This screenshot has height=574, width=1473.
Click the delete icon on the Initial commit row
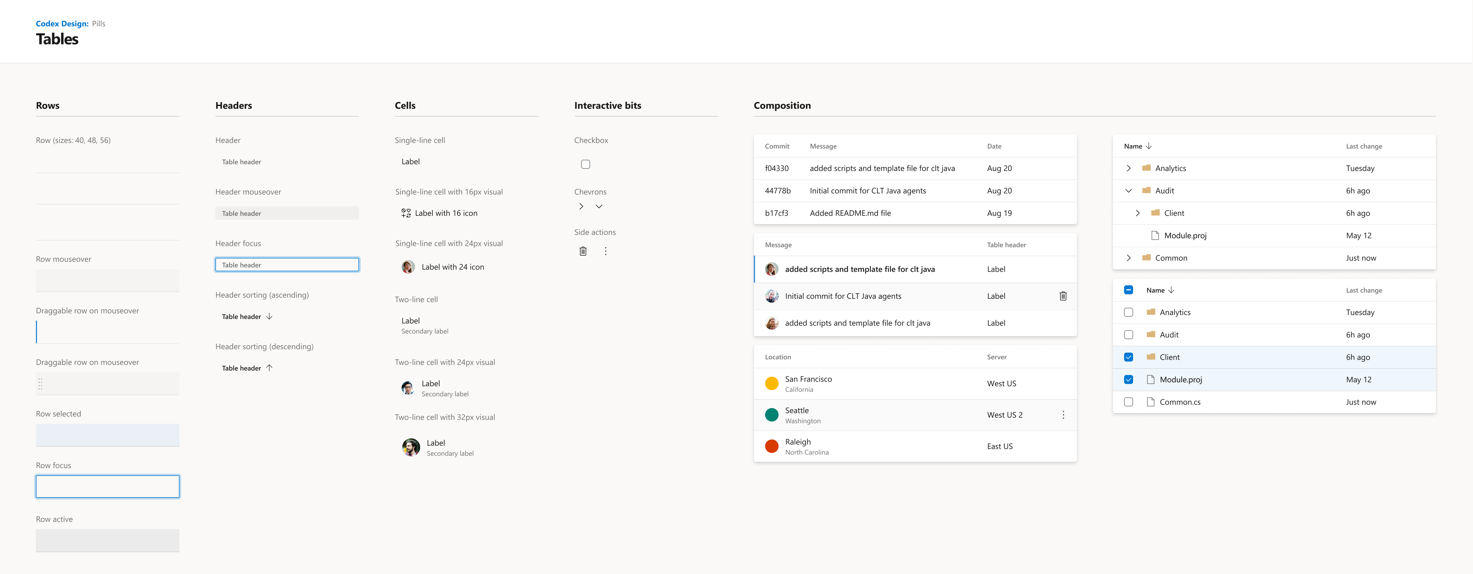(1063, 296)
